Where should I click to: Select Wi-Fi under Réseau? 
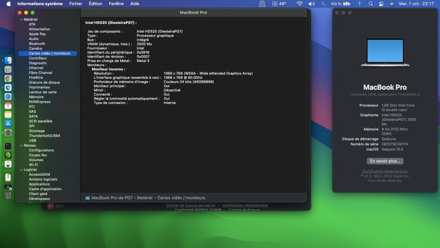tap(33, 165)
